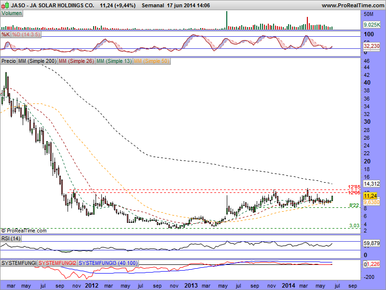Viewport: 386px width, 290px height.
Task: Select the Semanal timeframe text
Action: [x=152, y=5]
